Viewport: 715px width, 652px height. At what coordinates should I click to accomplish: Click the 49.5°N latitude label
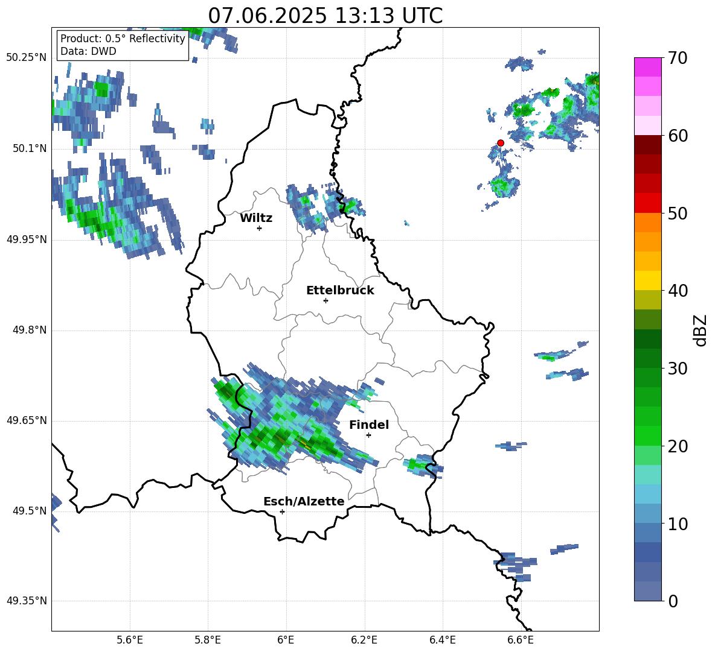click(30, 511)
